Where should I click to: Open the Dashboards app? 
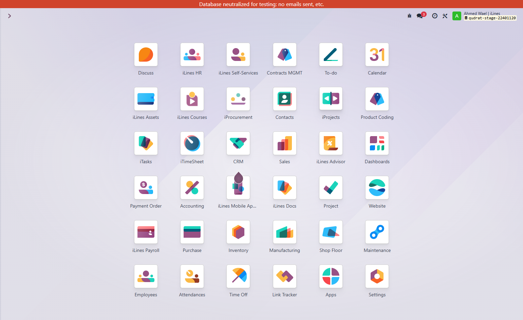[377, 143]
